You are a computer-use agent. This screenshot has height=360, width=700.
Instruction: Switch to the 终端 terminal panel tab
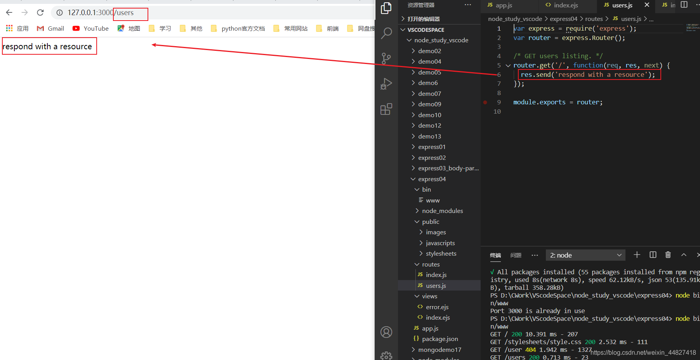[495, 255]
